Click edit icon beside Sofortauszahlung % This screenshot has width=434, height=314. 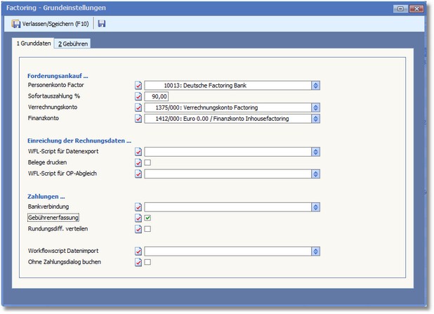tap(138, 96)
